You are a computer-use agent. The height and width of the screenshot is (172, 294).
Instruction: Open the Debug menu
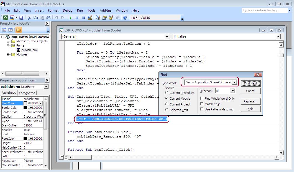[68, 10]
